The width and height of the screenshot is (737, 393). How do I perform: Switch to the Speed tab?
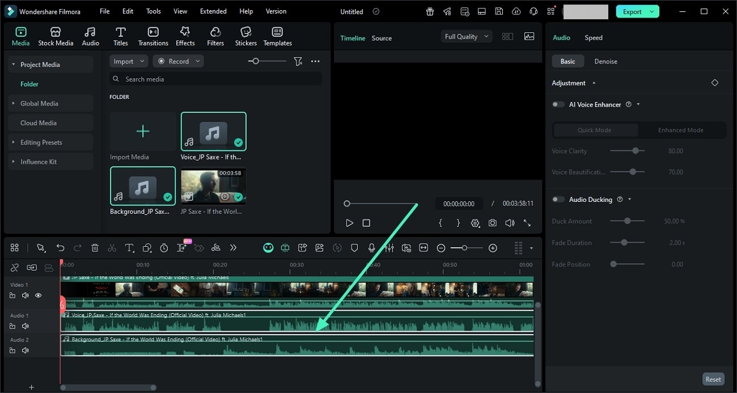pyautogui.click(x=593, y=37)
